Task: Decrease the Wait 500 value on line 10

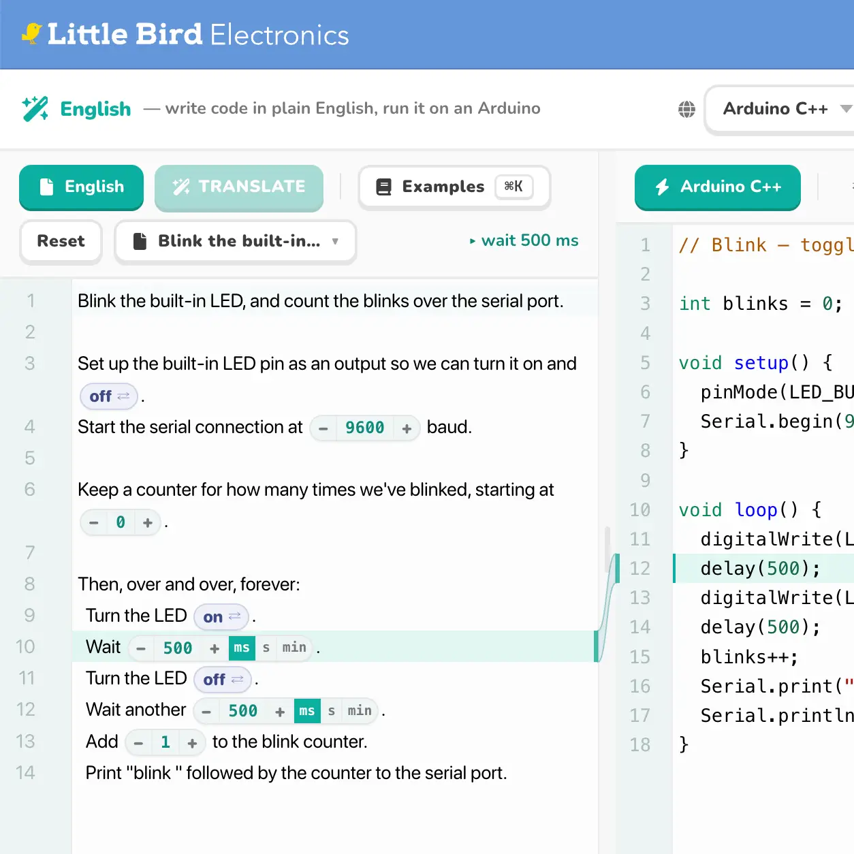Action: (x=141, y=648)
